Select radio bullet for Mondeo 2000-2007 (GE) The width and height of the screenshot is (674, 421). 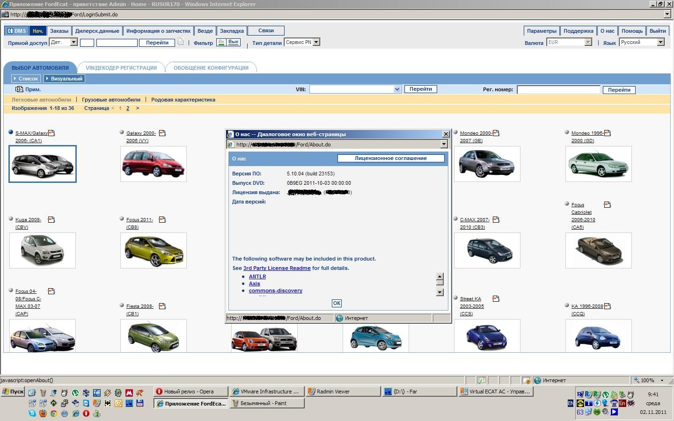click(456, 132)
